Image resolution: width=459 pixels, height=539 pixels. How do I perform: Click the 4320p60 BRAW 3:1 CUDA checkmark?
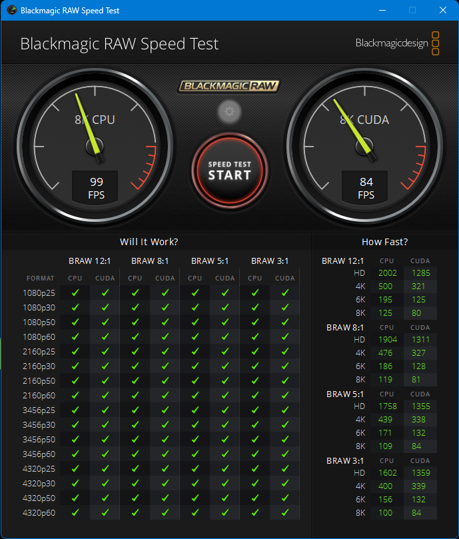pos(284,513)
